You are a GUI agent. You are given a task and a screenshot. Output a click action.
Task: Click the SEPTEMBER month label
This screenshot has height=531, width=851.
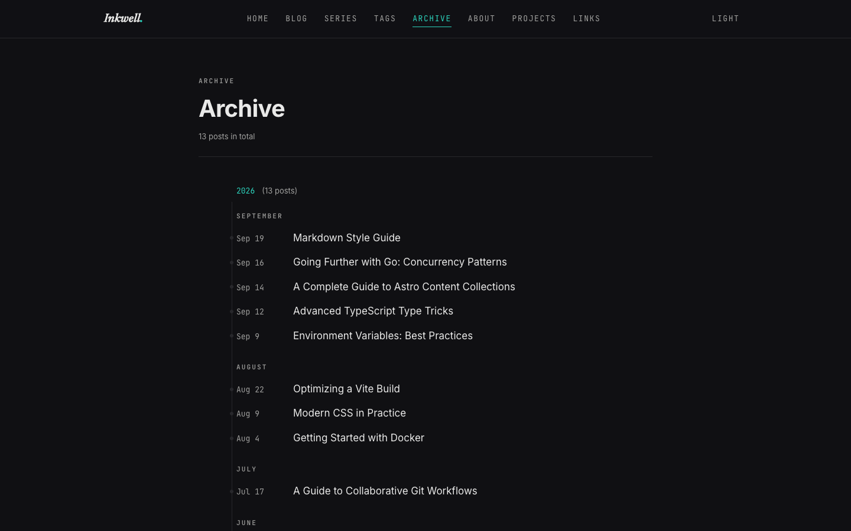pos(259,216)
